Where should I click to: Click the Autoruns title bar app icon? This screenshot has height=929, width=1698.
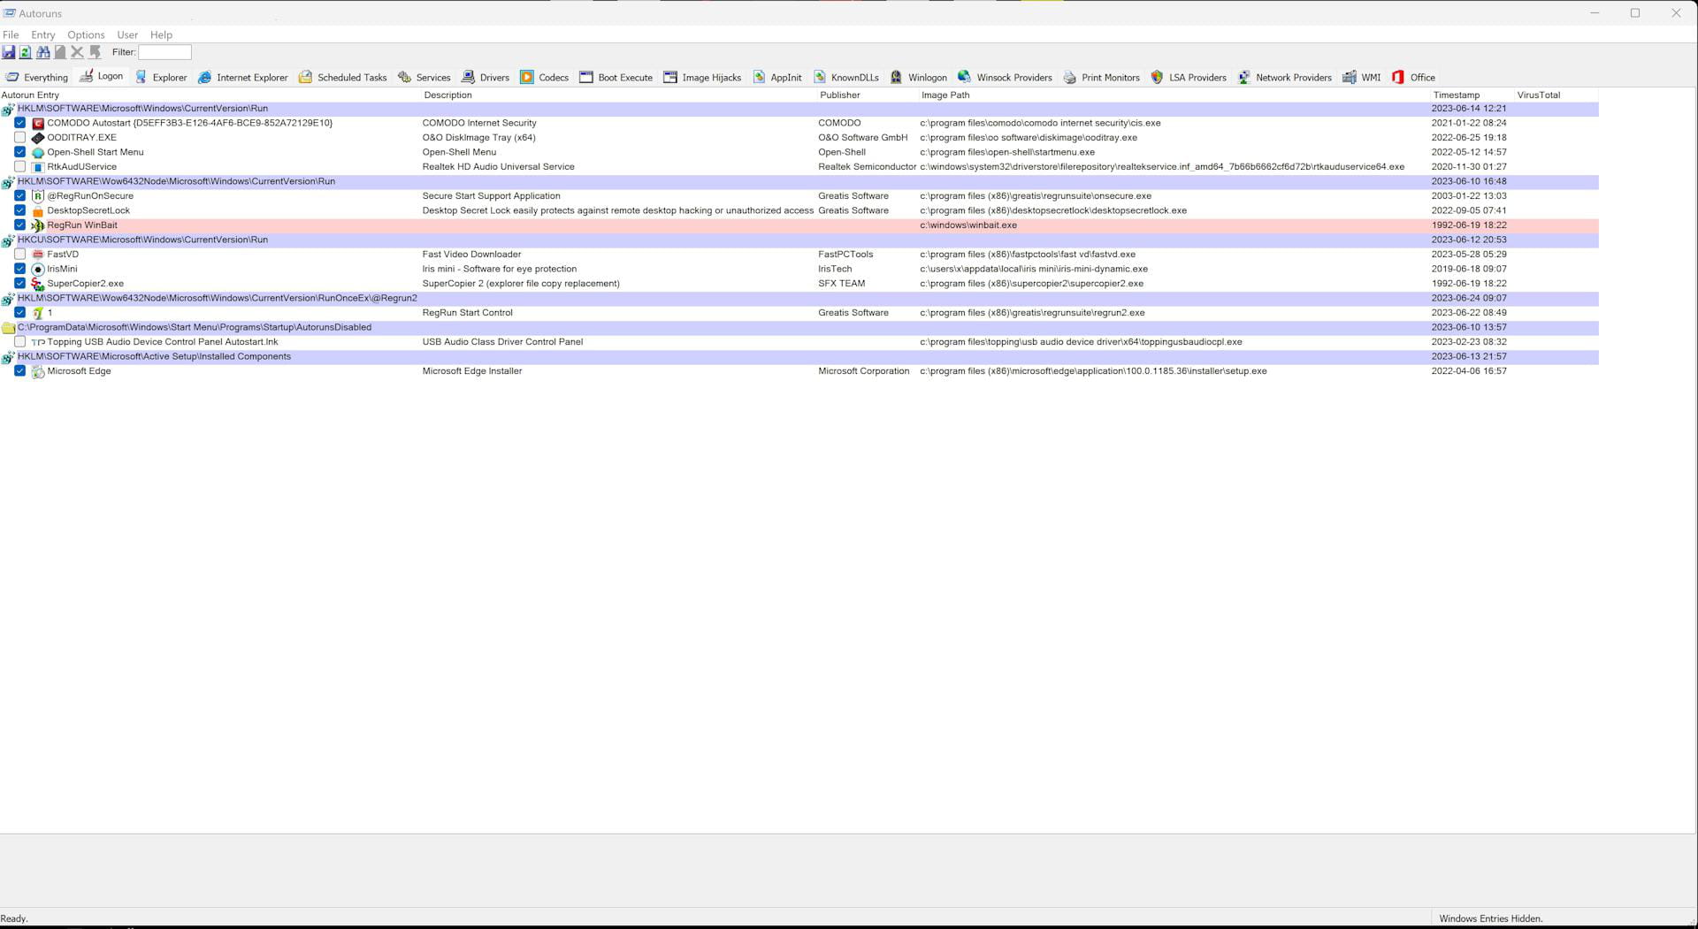[9, 13]
